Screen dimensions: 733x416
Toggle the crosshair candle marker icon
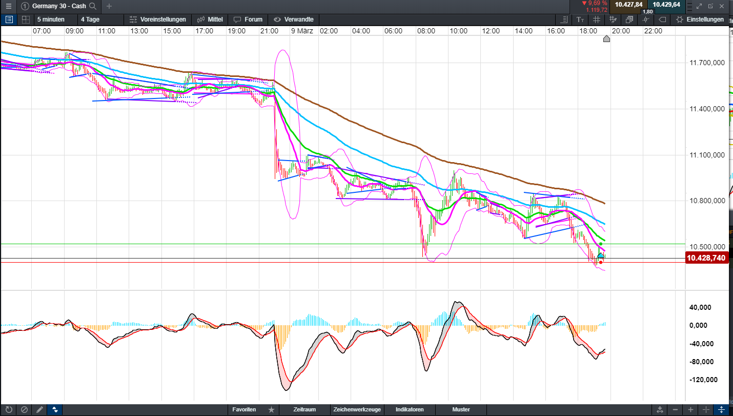[x=645, y=19]
